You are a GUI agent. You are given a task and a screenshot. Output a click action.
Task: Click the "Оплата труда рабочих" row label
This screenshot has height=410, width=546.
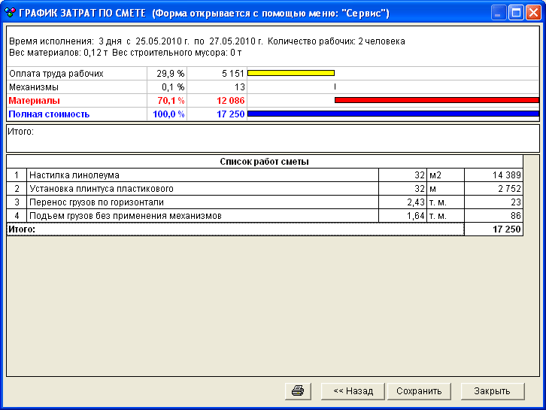[56, 74]
